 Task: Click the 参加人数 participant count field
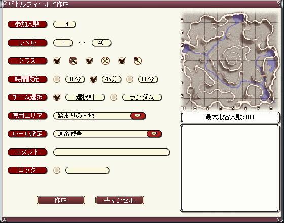pos(64,24)
